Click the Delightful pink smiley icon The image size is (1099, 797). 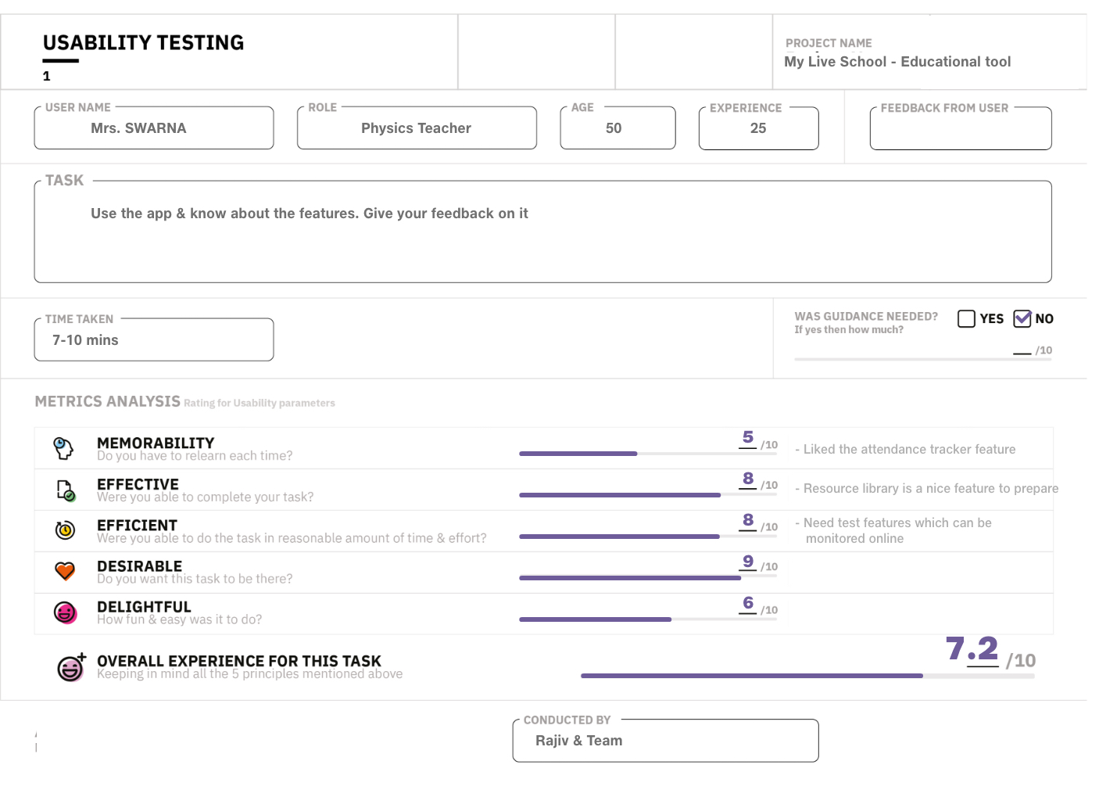click(x=65, y=612)
